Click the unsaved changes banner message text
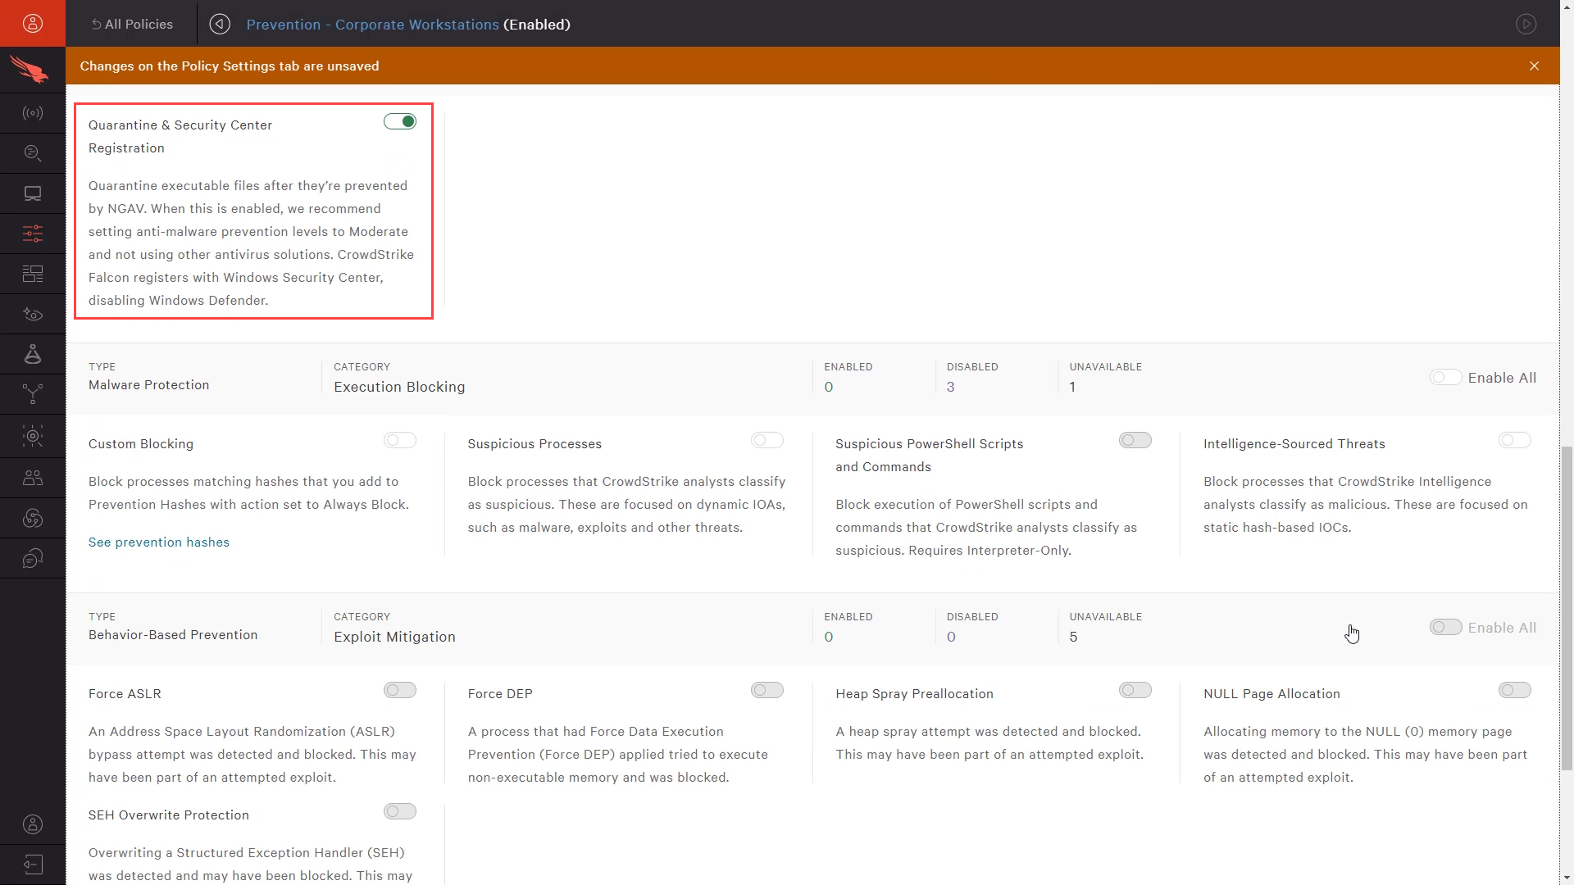This screenshot has height=885, width=1574. click(230, 66)
